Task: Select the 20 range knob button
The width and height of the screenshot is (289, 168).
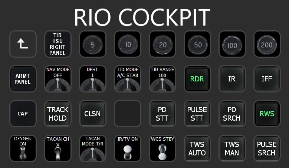Action: 162,44
